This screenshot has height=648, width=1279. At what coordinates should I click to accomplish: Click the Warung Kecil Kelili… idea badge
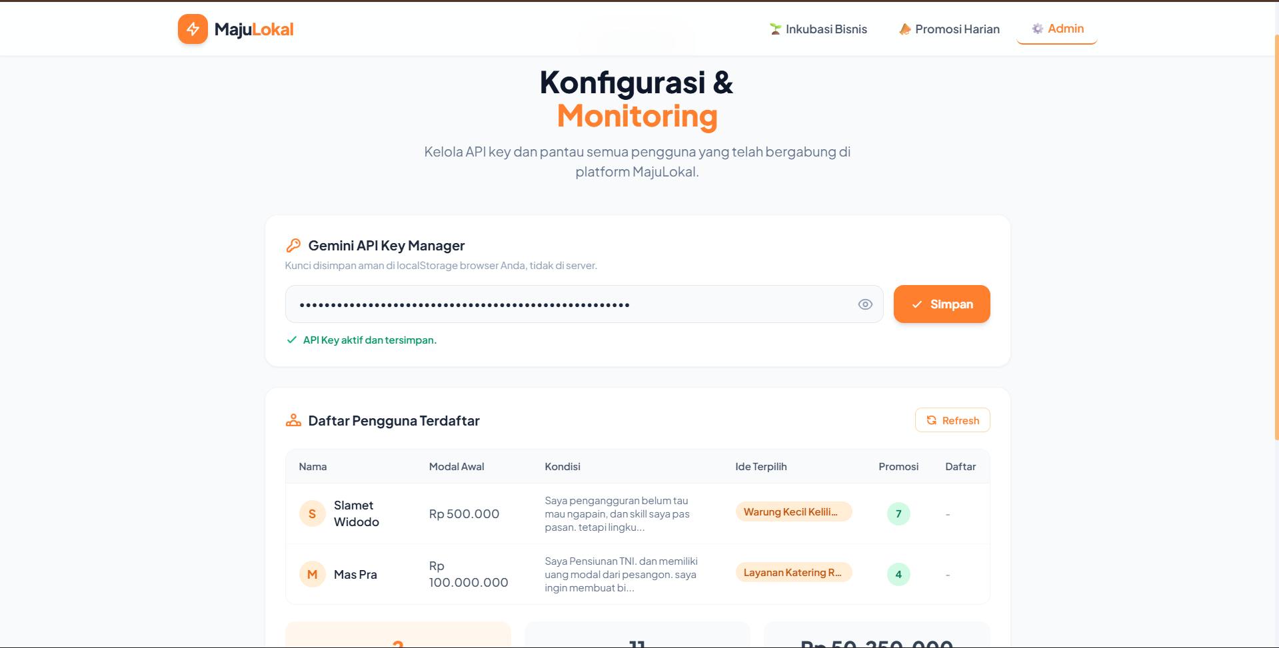click(x=794, y=511)
